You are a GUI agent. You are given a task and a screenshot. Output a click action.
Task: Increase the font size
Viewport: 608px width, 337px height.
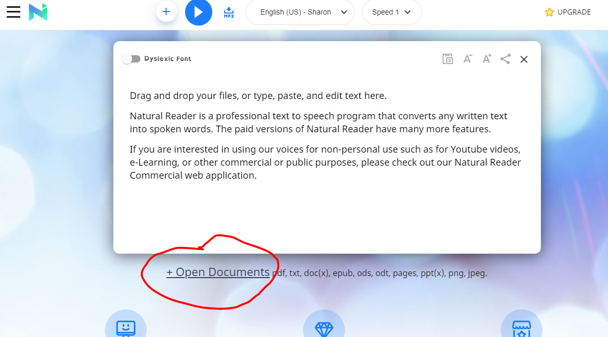click(487, 59)
